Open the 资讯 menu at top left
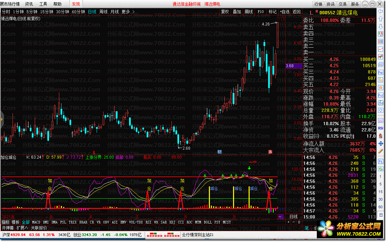The height and width of the screenshot is (242, 387). (x=29, y=4)
